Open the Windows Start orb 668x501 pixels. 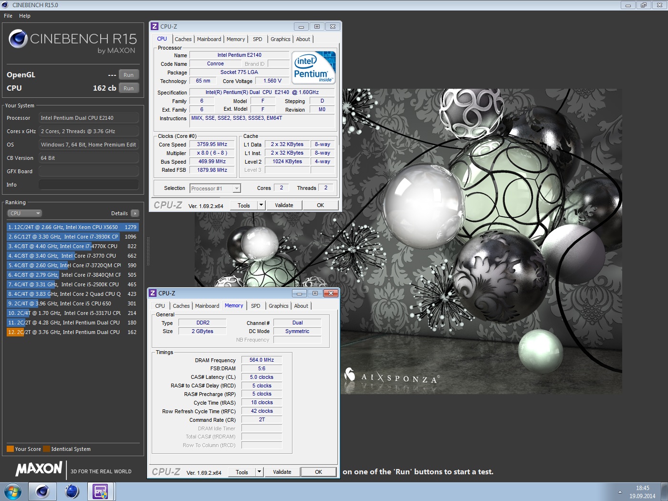pos(12,491)
